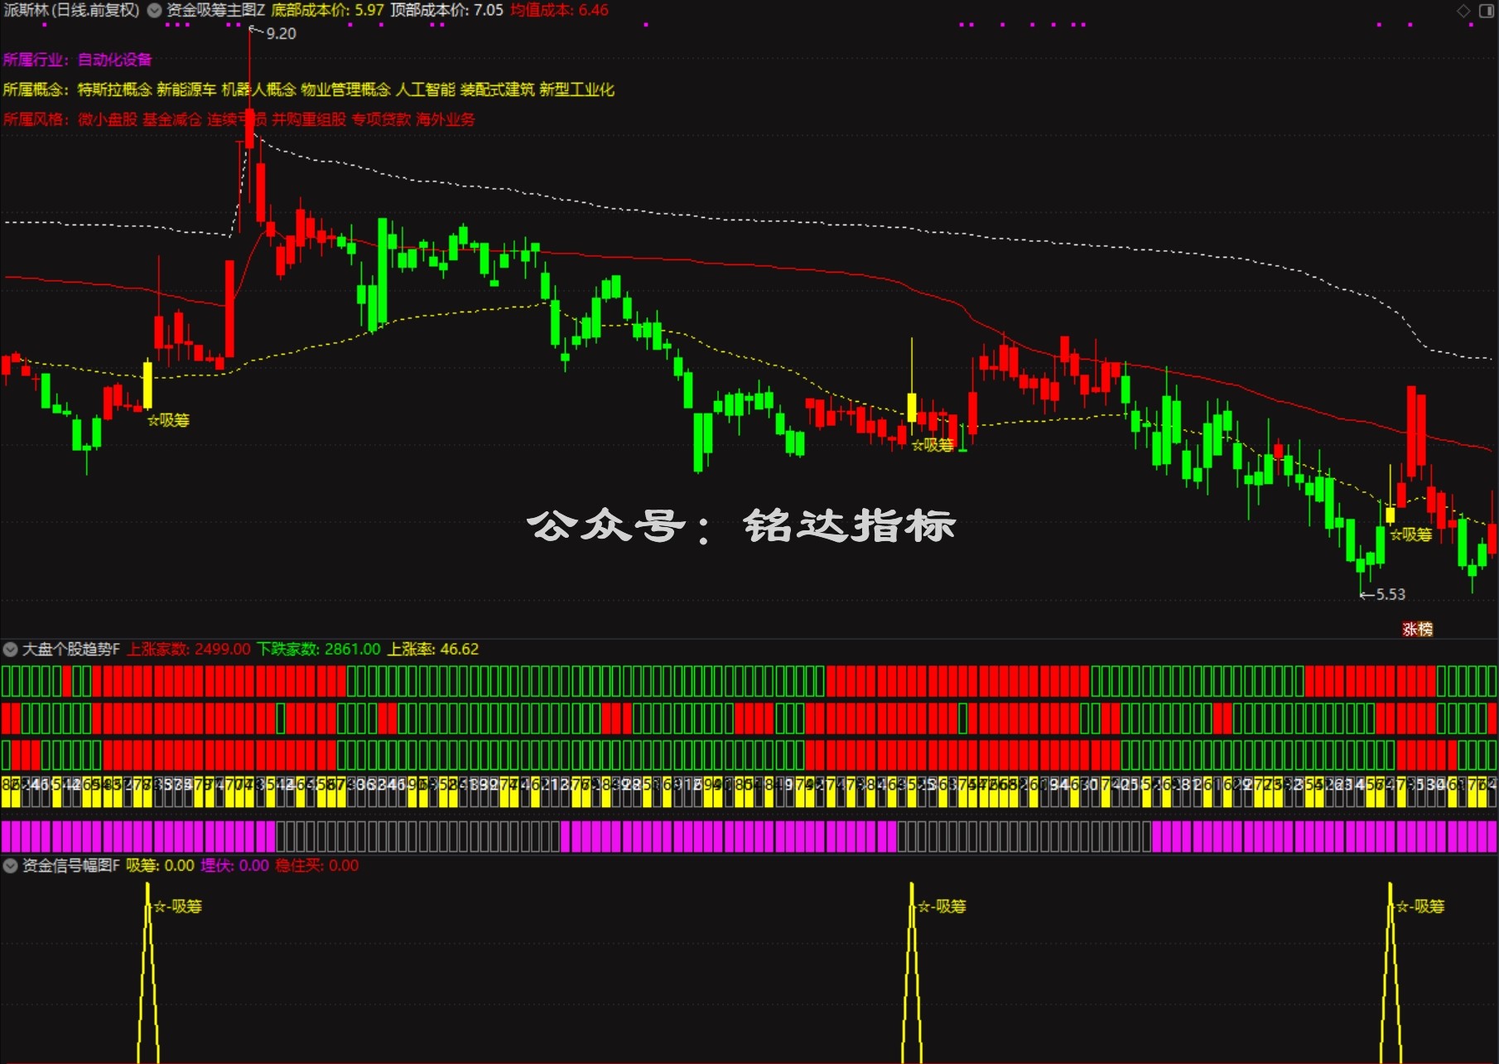Click the style tag 海外业务

(x=446, y=119)
